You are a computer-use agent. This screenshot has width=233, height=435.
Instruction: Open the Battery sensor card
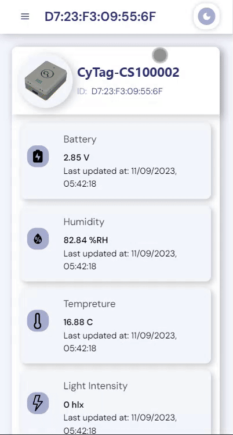click(x=116, y=161)
